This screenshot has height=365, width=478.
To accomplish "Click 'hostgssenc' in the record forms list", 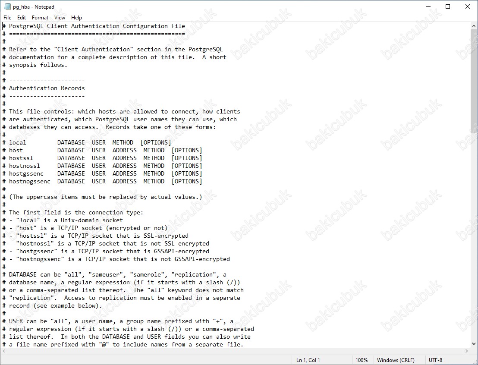I will point(26,173).
